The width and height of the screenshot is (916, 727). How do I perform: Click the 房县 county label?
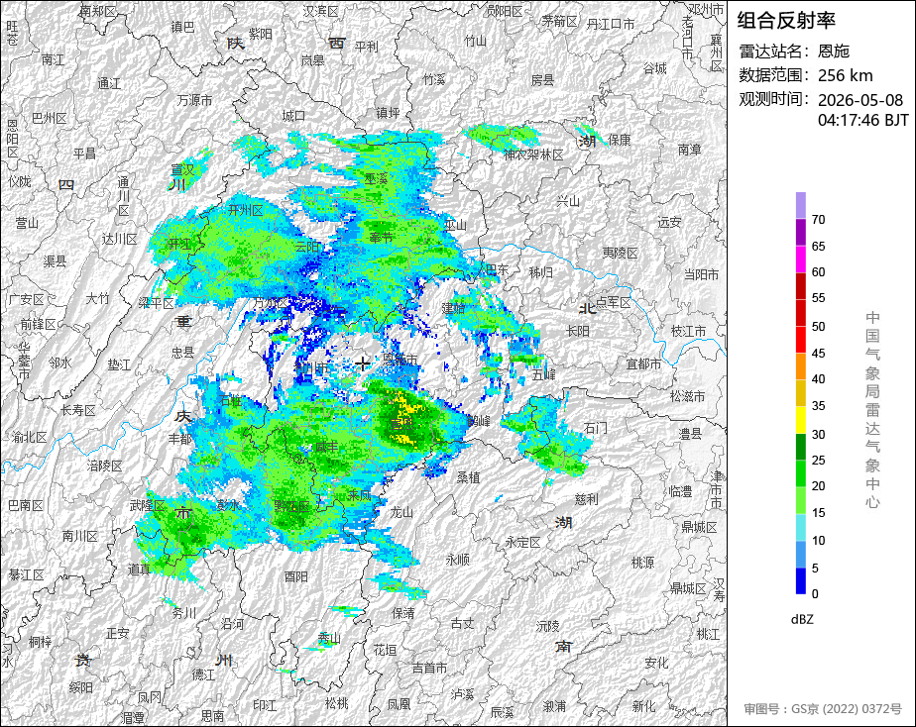click(542, 80)
